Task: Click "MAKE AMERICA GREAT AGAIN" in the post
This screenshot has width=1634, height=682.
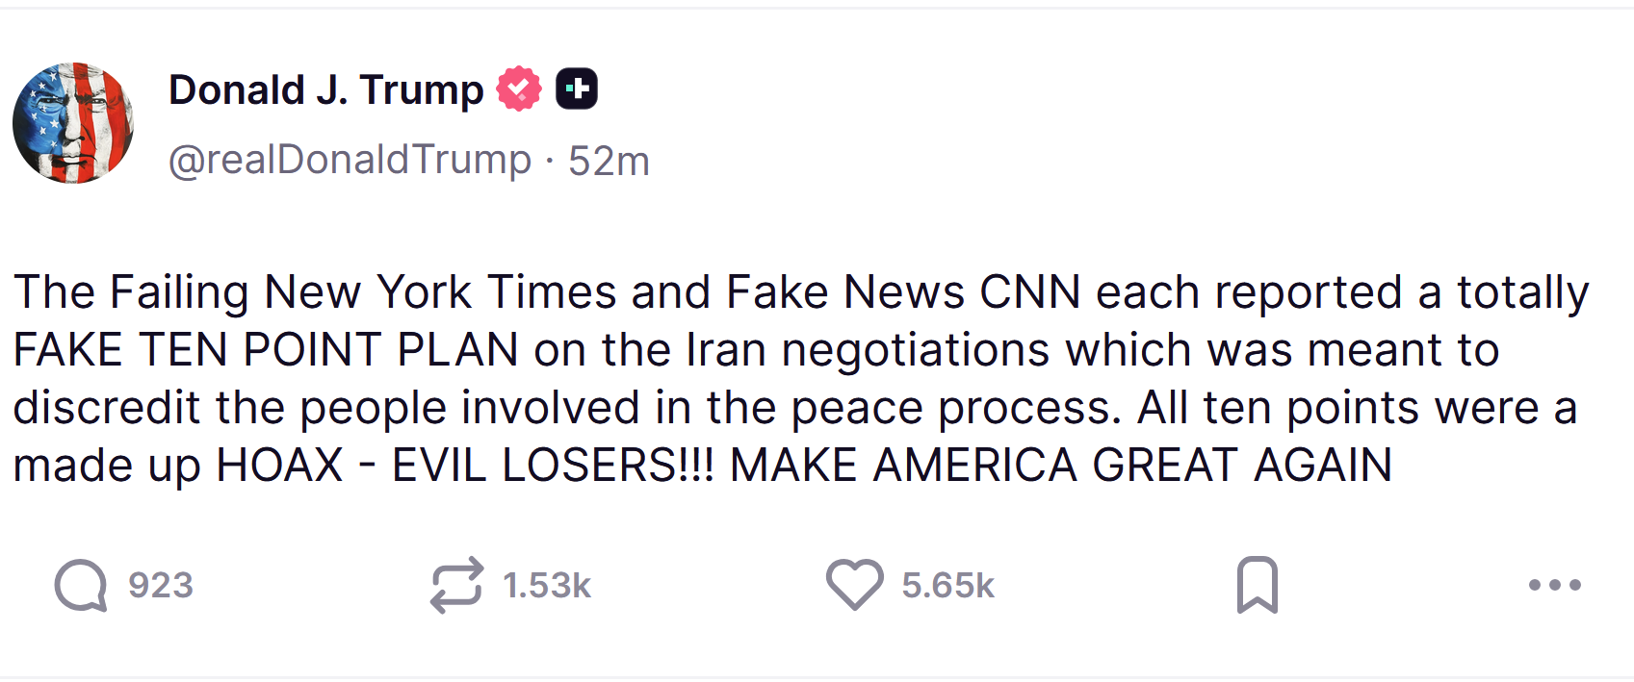Action: click(x=1060, y=466)
